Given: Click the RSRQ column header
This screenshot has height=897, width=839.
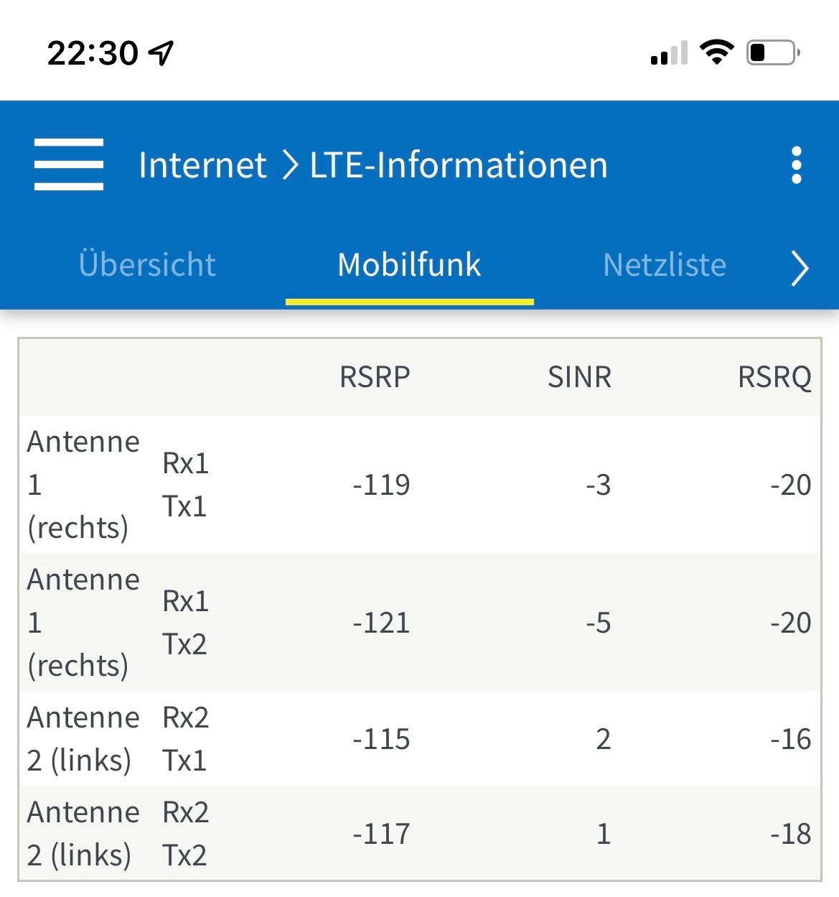Looking at the screenshot, I should (774, 377).
